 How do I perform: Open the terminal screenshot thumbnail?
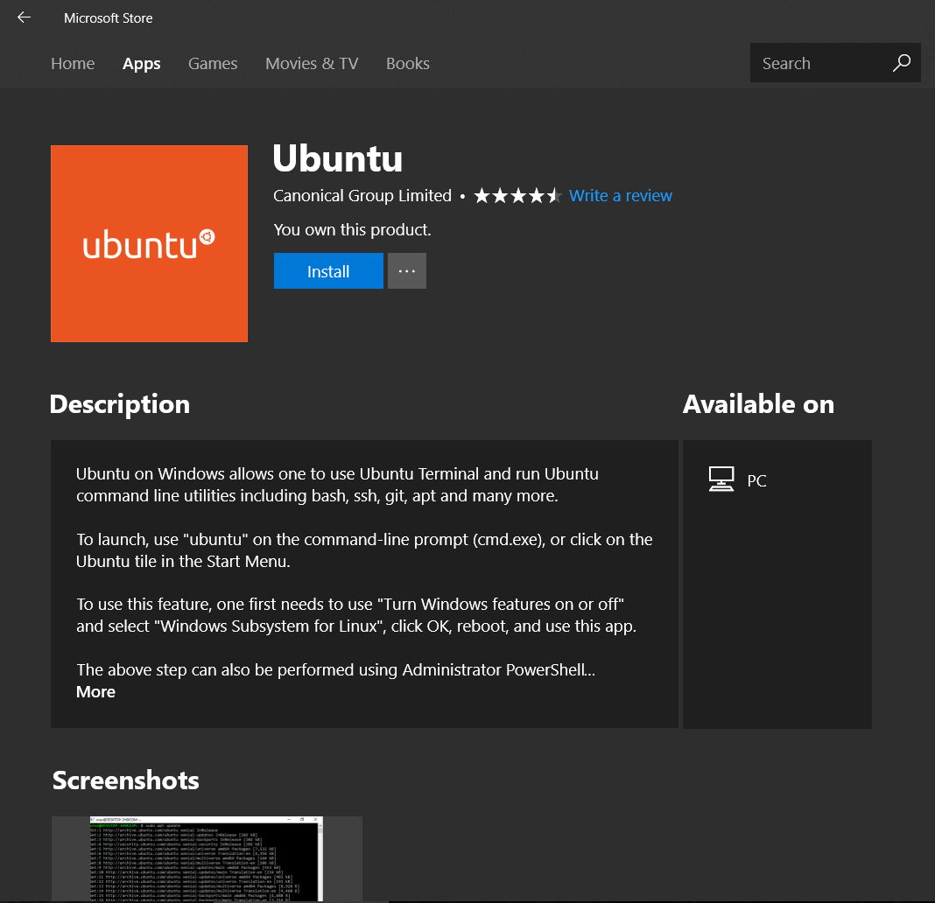click(207, 858)
